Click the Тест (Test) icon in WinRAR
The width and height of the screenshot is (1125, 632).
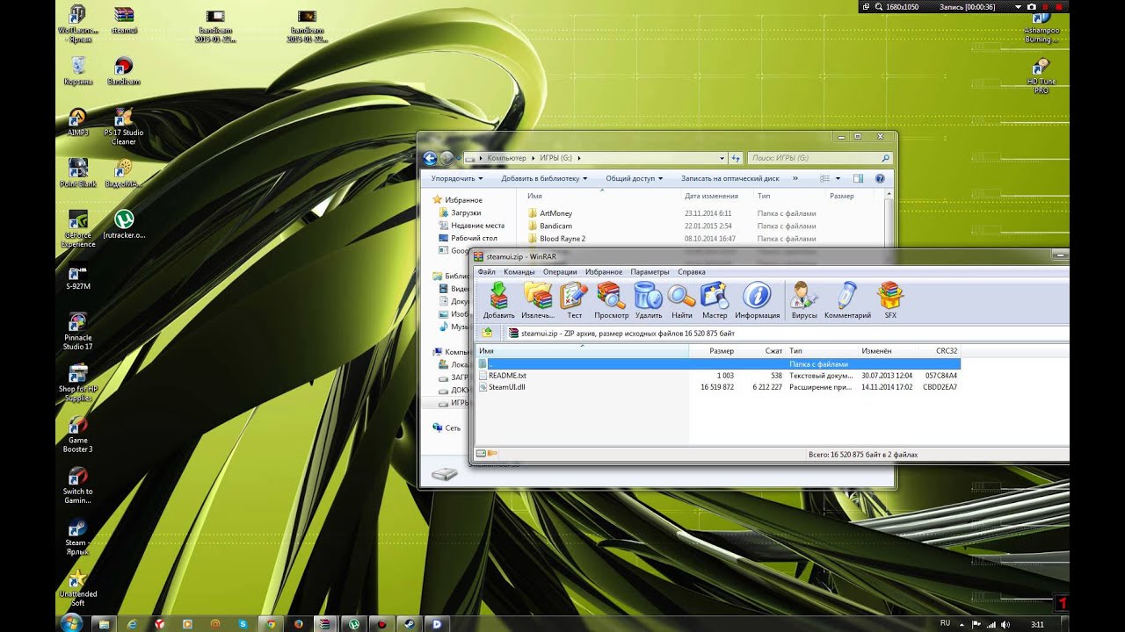click(574, 300)
